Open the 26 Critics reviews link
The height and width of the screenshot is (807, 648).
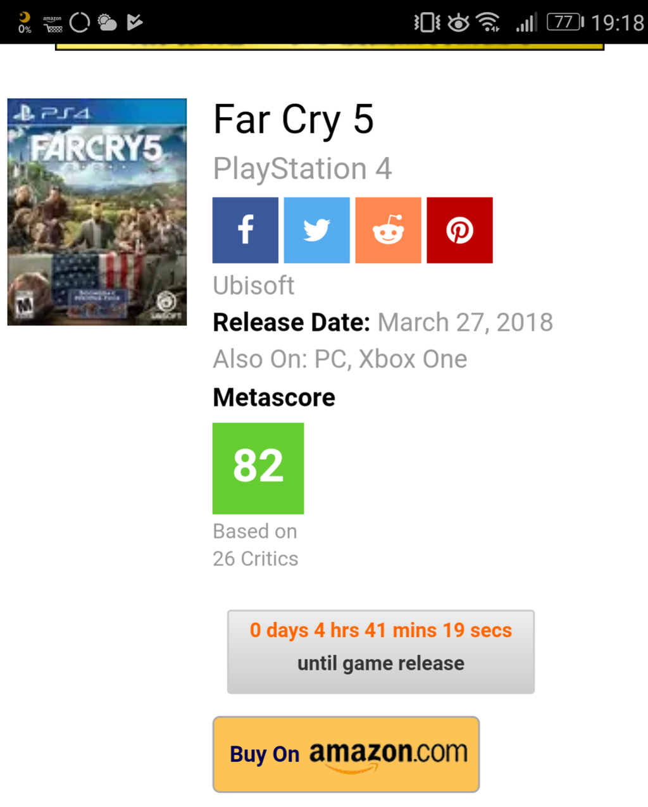point(255,558)
